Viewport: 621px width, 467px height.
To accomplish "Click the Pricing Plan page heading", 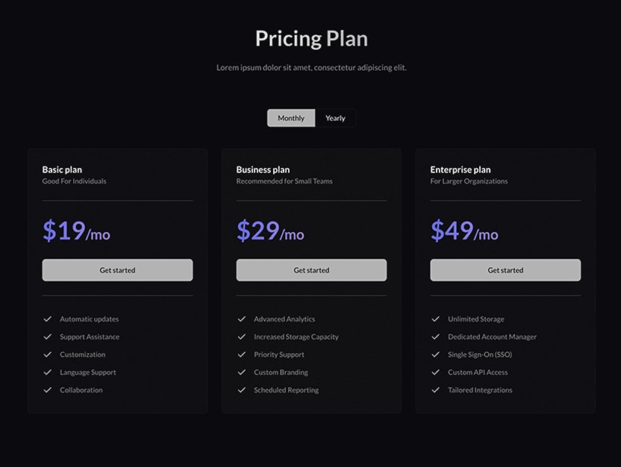I will coord(310,38).
